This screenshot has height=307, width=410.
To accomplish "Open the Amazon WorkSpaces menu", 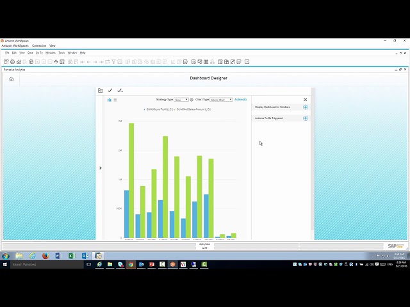I will click(x=15, y=45).
